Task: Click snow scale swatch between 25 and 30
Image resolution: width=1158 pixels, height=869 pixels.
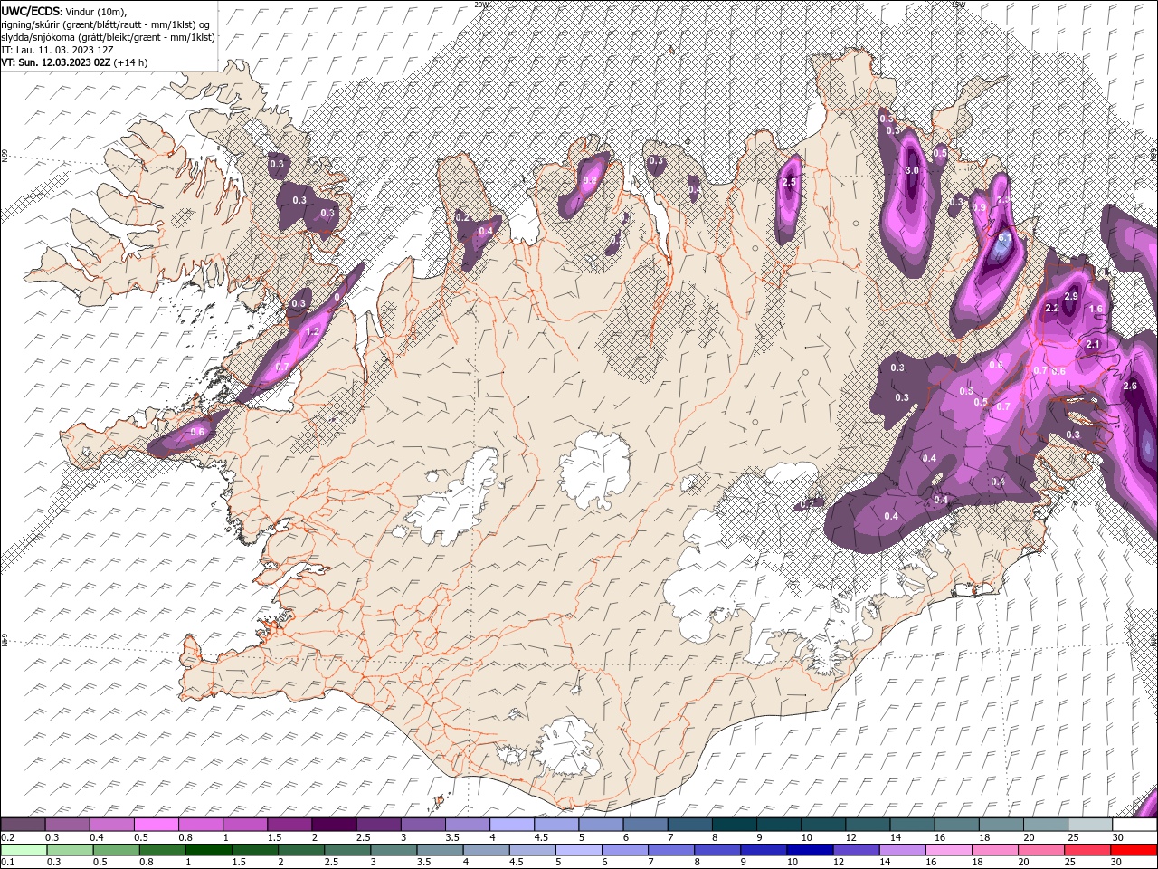Action: 1090,825
